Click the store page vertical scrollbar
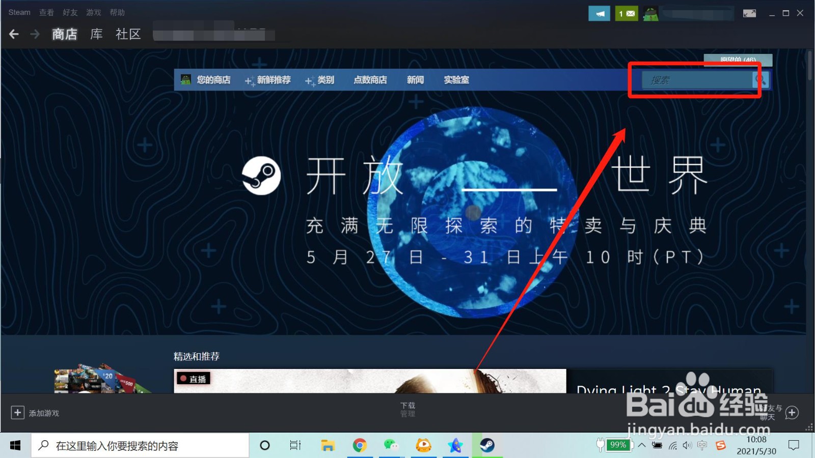The image size is (815, 458). click(x=810, y=65)
